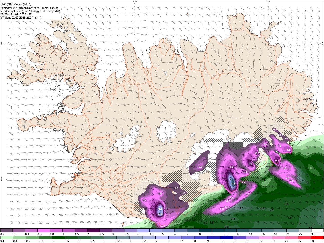Select the snow scale swatch labeled 16
The image size is (324, 243).
pyautogui.click(x=267, y=231)
